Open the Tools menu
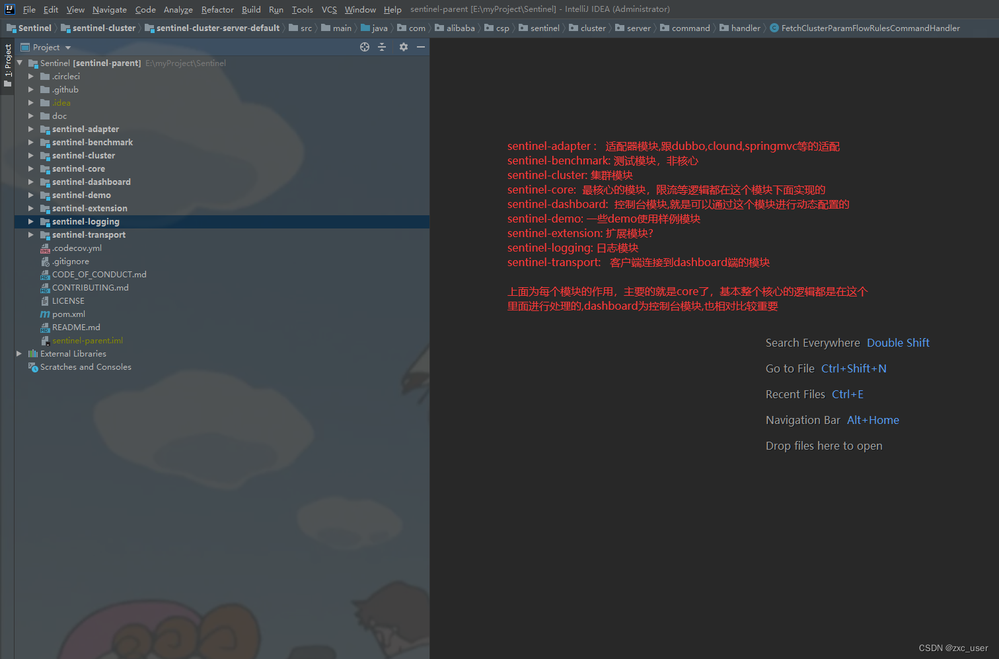This screenshot has width=999, height=659. [x=302, y=9]
